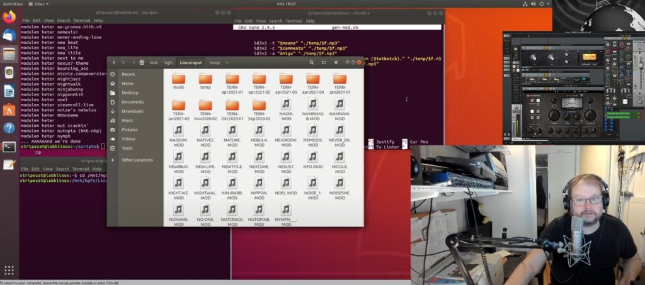Select the TERN-Sep2020-02 folder
This screenshot has height=285, width=645.
[x=259, y=111]
